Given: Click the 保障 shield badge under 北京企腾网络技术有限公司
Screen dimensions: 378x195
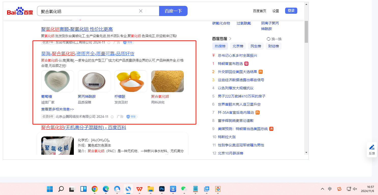Looking at the screenshot, I should [132, 117].
